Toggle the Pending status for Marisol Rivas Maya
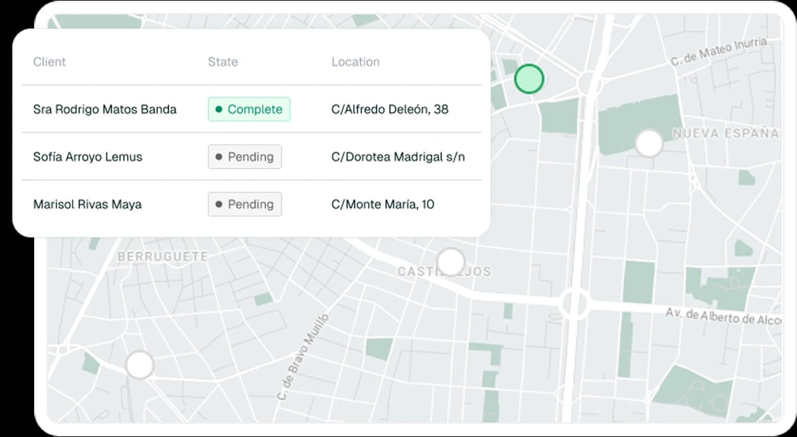This screenshot has width=797, height=437. click(x=244, y=204)
